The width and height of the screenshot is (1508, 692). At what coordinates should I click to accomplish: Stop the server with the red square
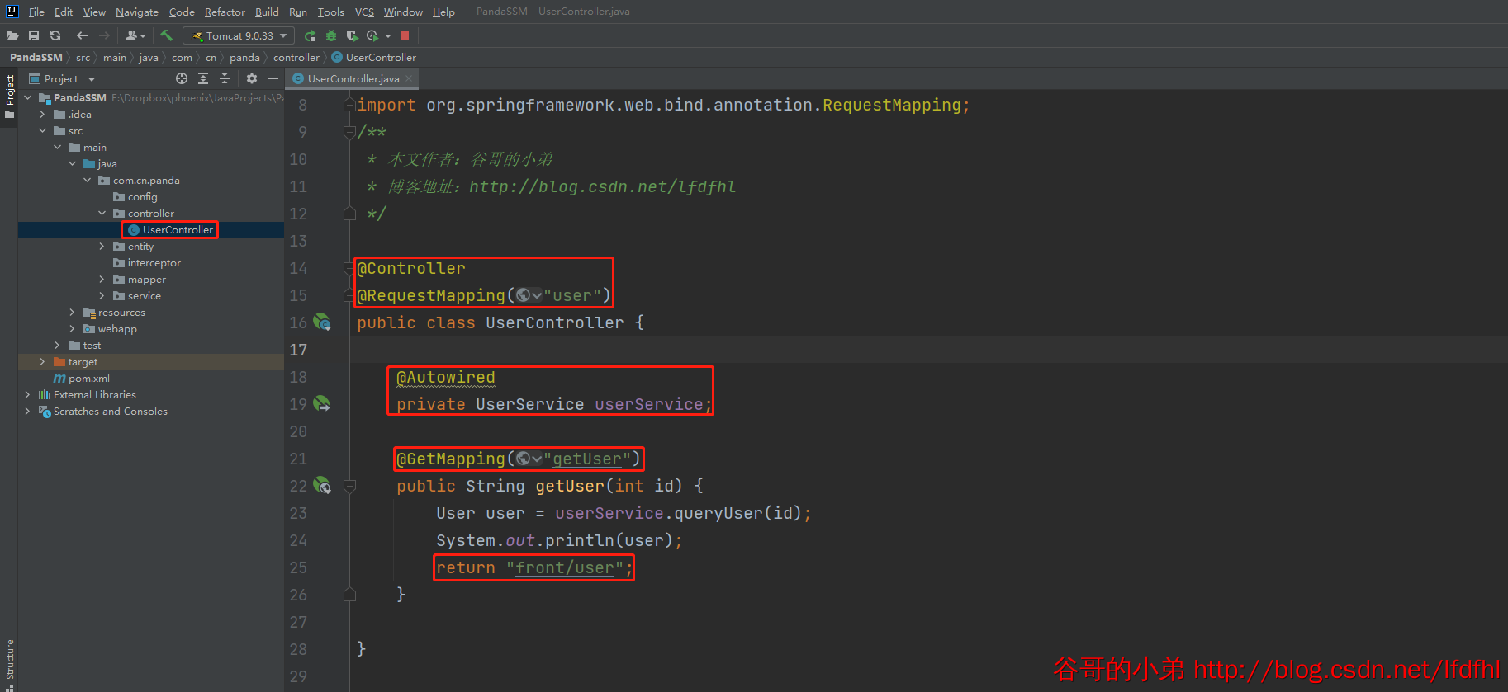pyautogui.click(x=405, y=35)
